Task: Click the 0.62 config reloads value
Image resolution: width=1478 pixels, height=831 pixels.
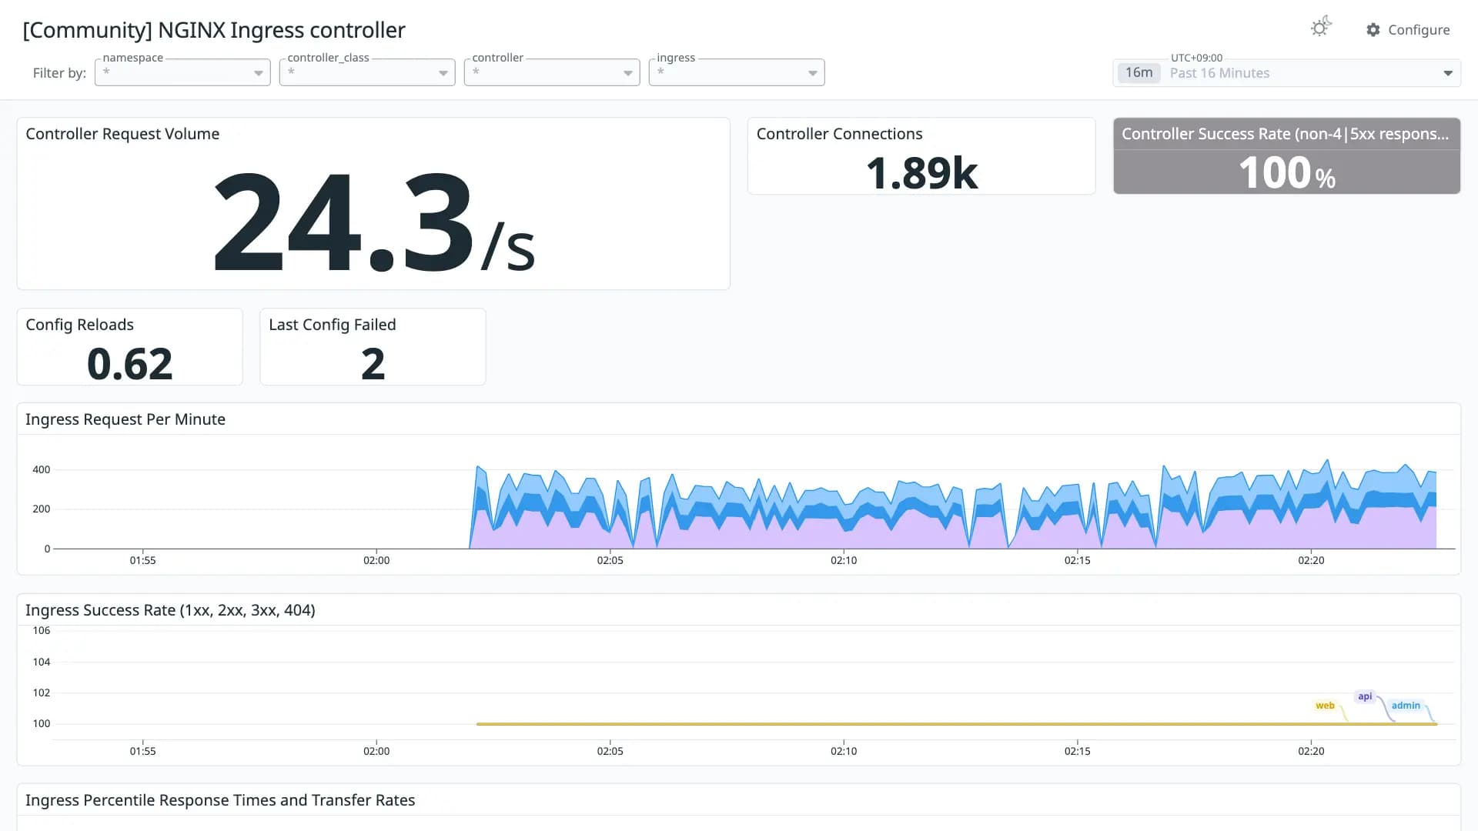Action: [x=129, y=364]
